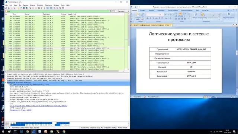Viewport: 238px width, 134px height.
Task: Add a filter button with plus
Action: pyautogui.click(x=128, y=11)
